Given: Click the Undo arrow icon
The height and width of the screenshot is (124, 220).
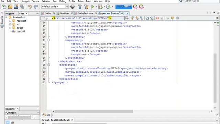Looking at the screenshot, I should coord(30,7).
